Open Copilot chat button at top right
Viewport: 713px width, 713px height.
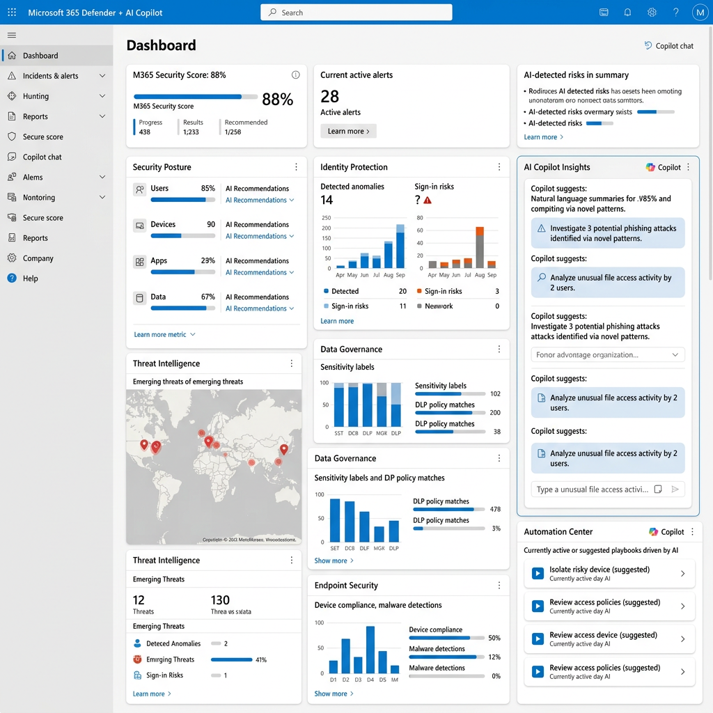[x=669, y=45]
